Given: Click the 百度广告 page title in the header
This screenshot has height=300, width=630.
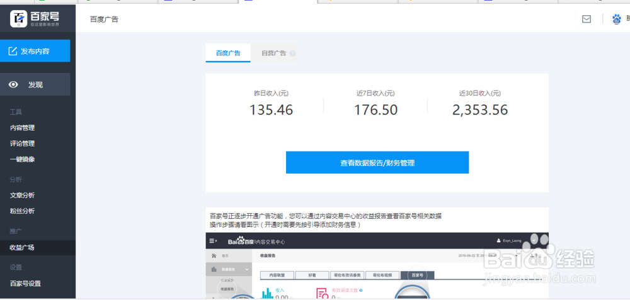Looking at the screenshot, I should [105, 19].
